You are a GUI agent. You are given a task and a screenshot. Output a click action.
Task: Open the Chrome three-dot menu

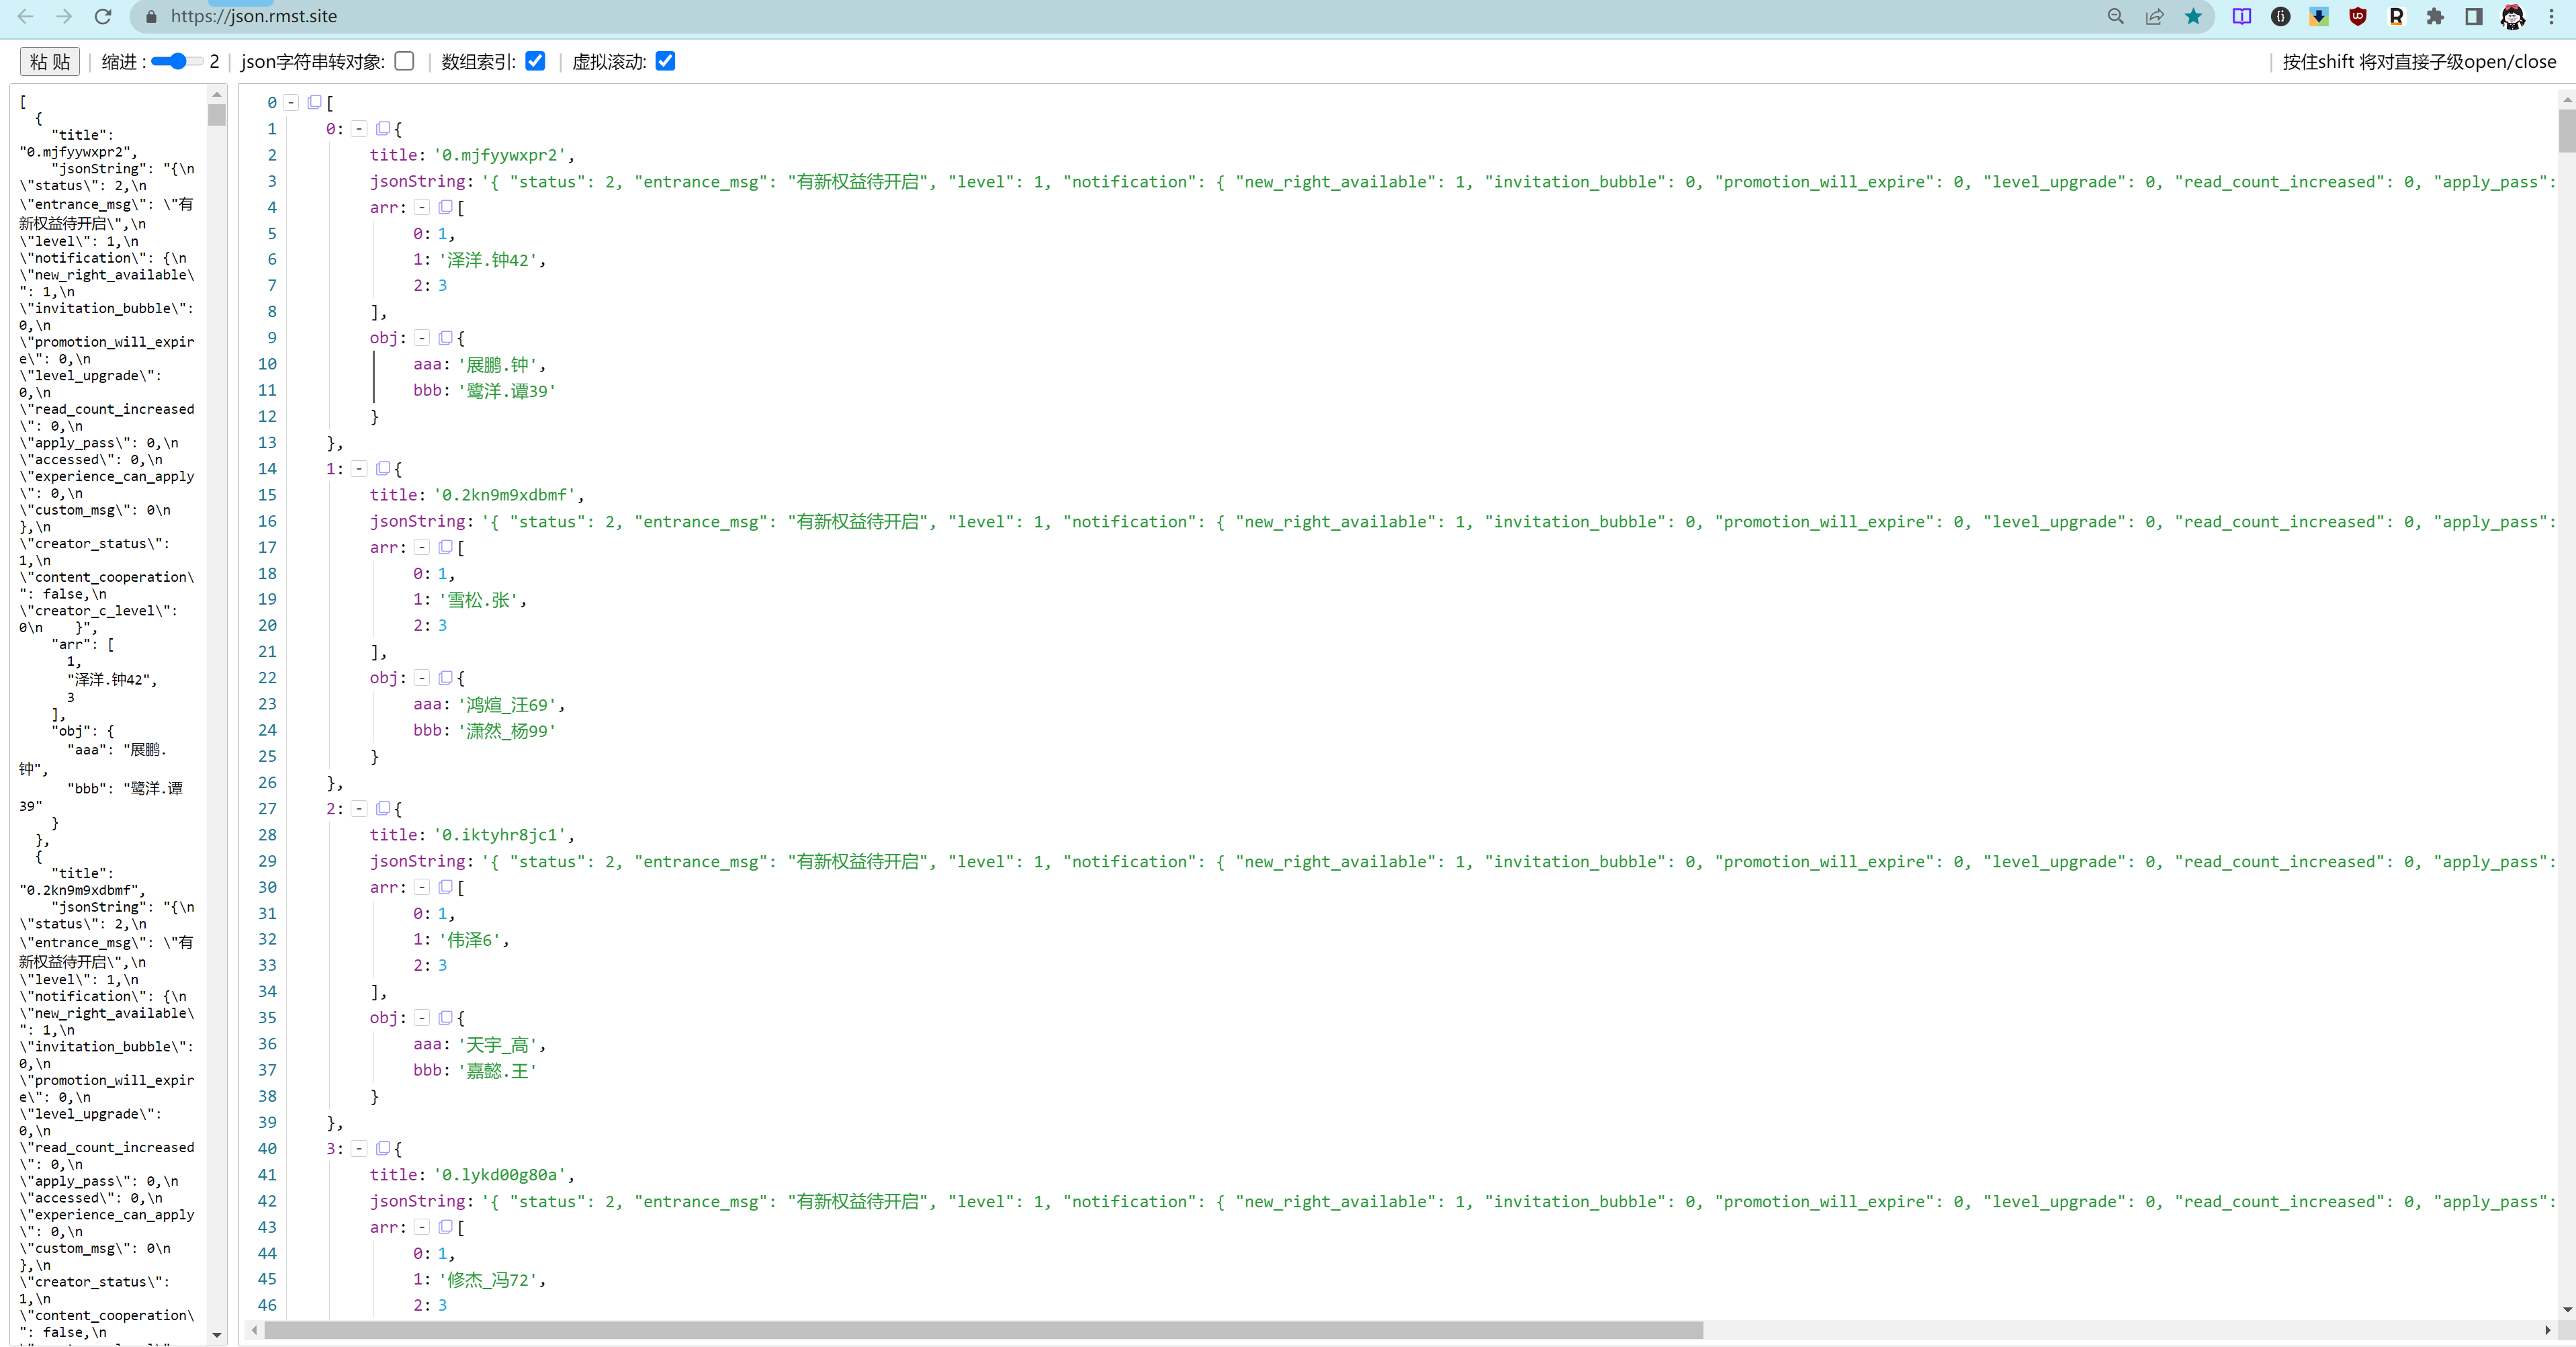[2552, 17]
